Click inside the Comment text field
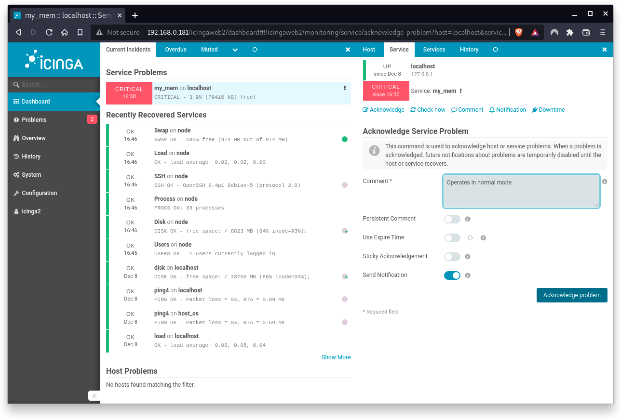The width and height of the screenshot is (621, 419). coord(521,191)
